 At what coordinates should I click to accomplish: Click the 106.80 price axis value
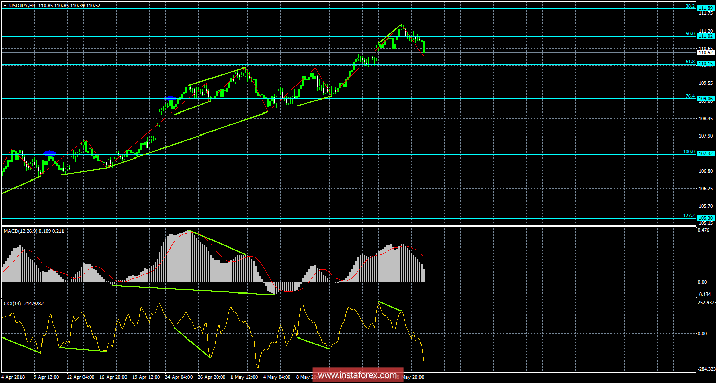705,171
